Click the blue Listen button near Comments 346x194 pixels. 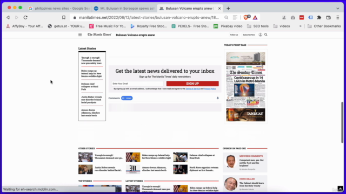pos(127,98)
